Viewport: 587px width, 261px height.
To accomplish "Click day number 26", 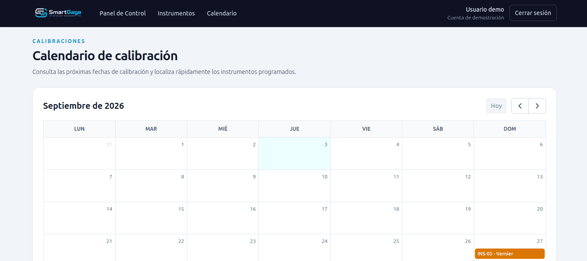I will click(x=468, y=241).
